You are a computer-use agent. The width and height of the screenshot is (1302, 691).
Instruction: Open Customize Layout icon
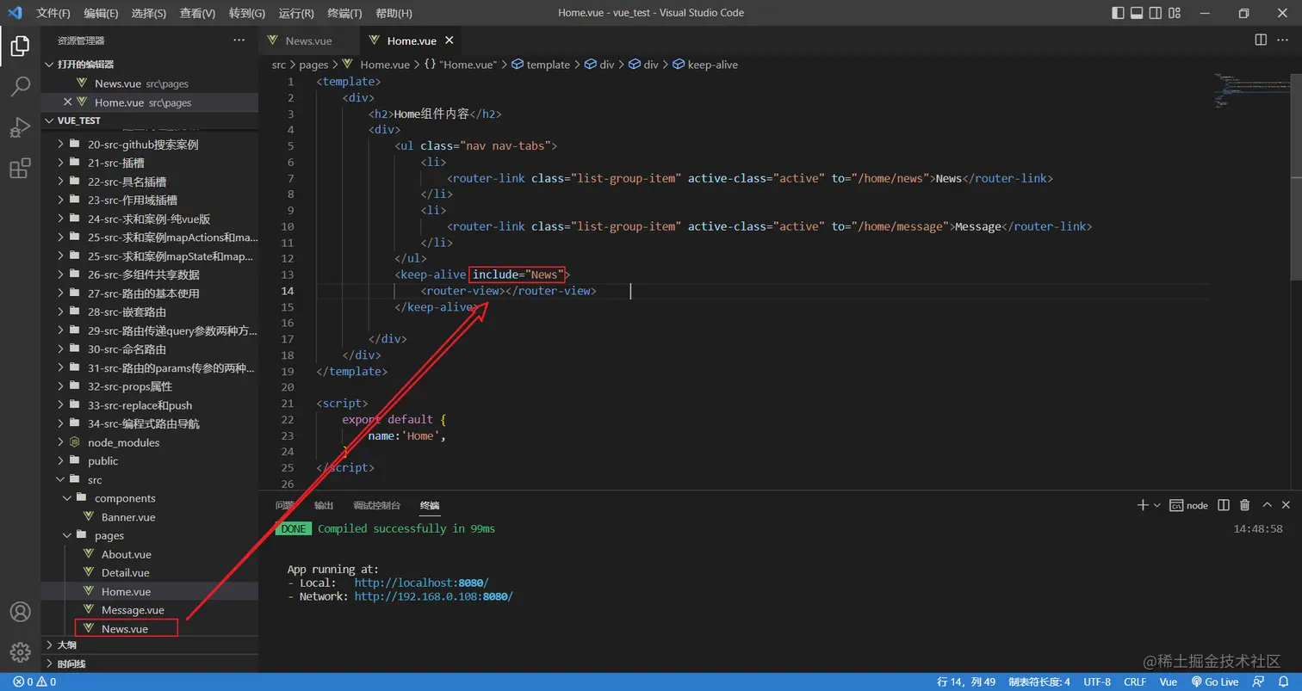click(x=1175, y=13)
